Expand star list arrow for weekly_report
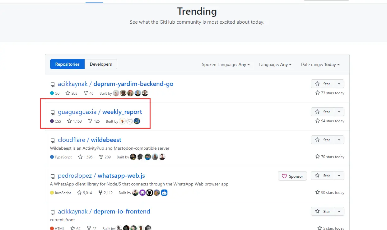 click(x=339, y=112)
